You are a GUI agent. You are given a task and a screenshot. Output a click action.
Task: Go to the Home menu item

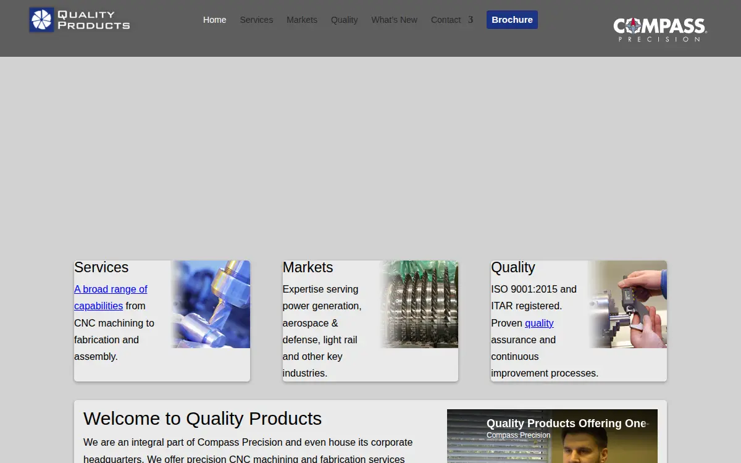[x=214, y=20]
